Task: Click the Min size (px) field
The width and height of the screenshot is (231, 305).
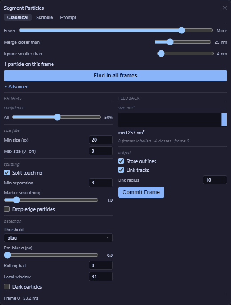Action: point(101,140)
